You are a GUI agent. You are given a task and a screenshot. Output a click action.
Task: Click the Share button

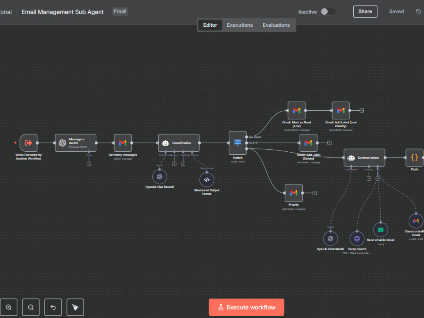click(365, 11)
